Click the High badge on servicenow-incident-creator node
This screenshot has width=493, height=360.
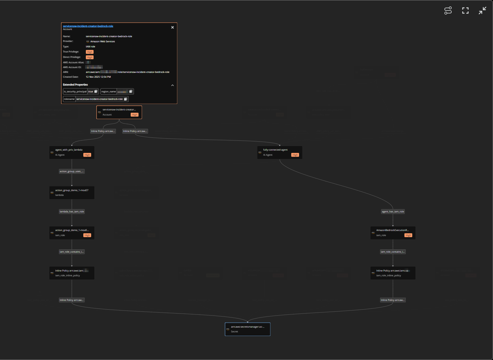[135, 115]
